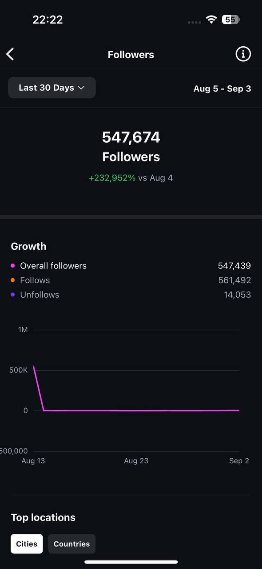Switch to the Countries tab
262x569 pixels.
71,544
